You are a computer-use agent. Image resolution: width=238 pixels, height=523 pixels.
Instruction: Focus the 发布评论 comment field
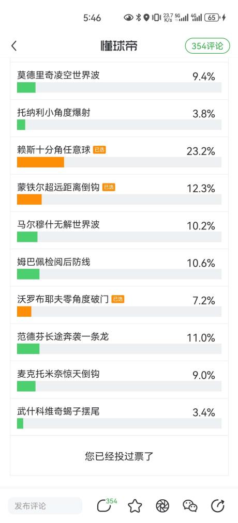pos(45,505)
